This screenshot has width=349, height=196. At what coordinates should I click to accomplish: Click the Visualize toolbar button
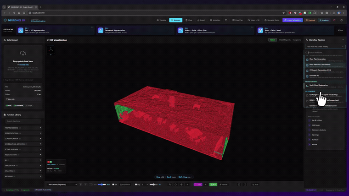click(x=161, y=20)
